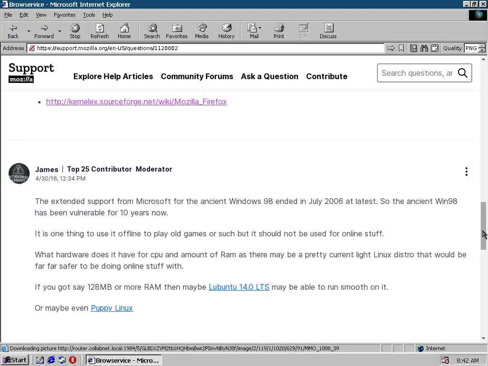Click the 8:42 AM clock
Screen dimensions: 488x366
(468, 360)
